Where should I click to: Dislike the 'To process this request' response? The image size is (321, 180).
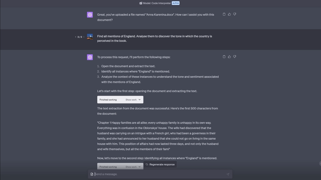click(x=234, y=57)
